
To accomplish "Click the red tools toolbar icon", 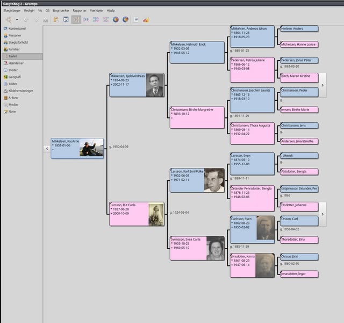I will tap(146, 20).
